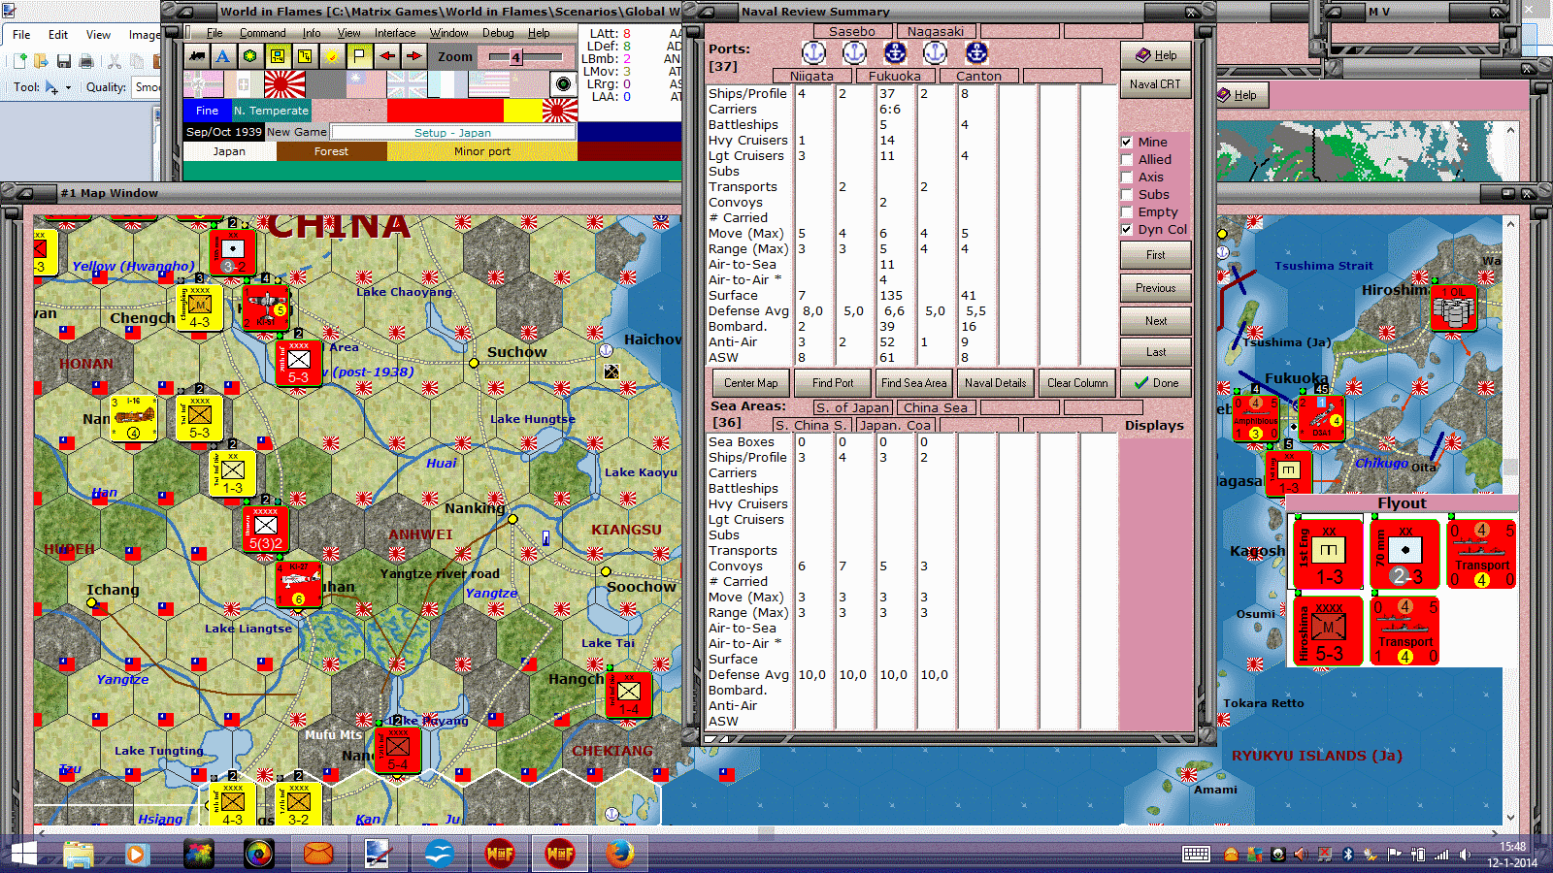Click the Naval CRT button
The image size is (1553, 873).
tap(1155, 84)
